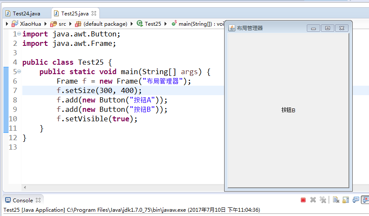This screenshot has width=369, height=216.
Task: Click the Java file icon on Test25.java tab
Action: coord(56,13)
